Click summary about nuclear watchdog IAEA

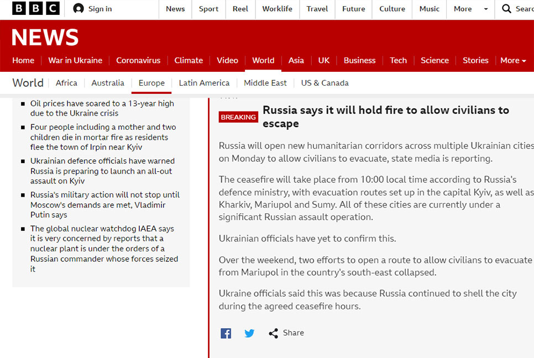click(x=104, y=249)
